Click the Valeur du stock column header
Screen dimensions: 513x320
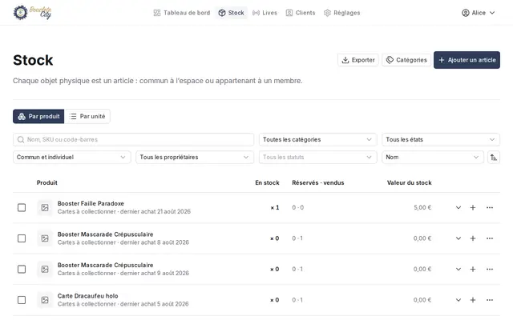pos(410,183)
